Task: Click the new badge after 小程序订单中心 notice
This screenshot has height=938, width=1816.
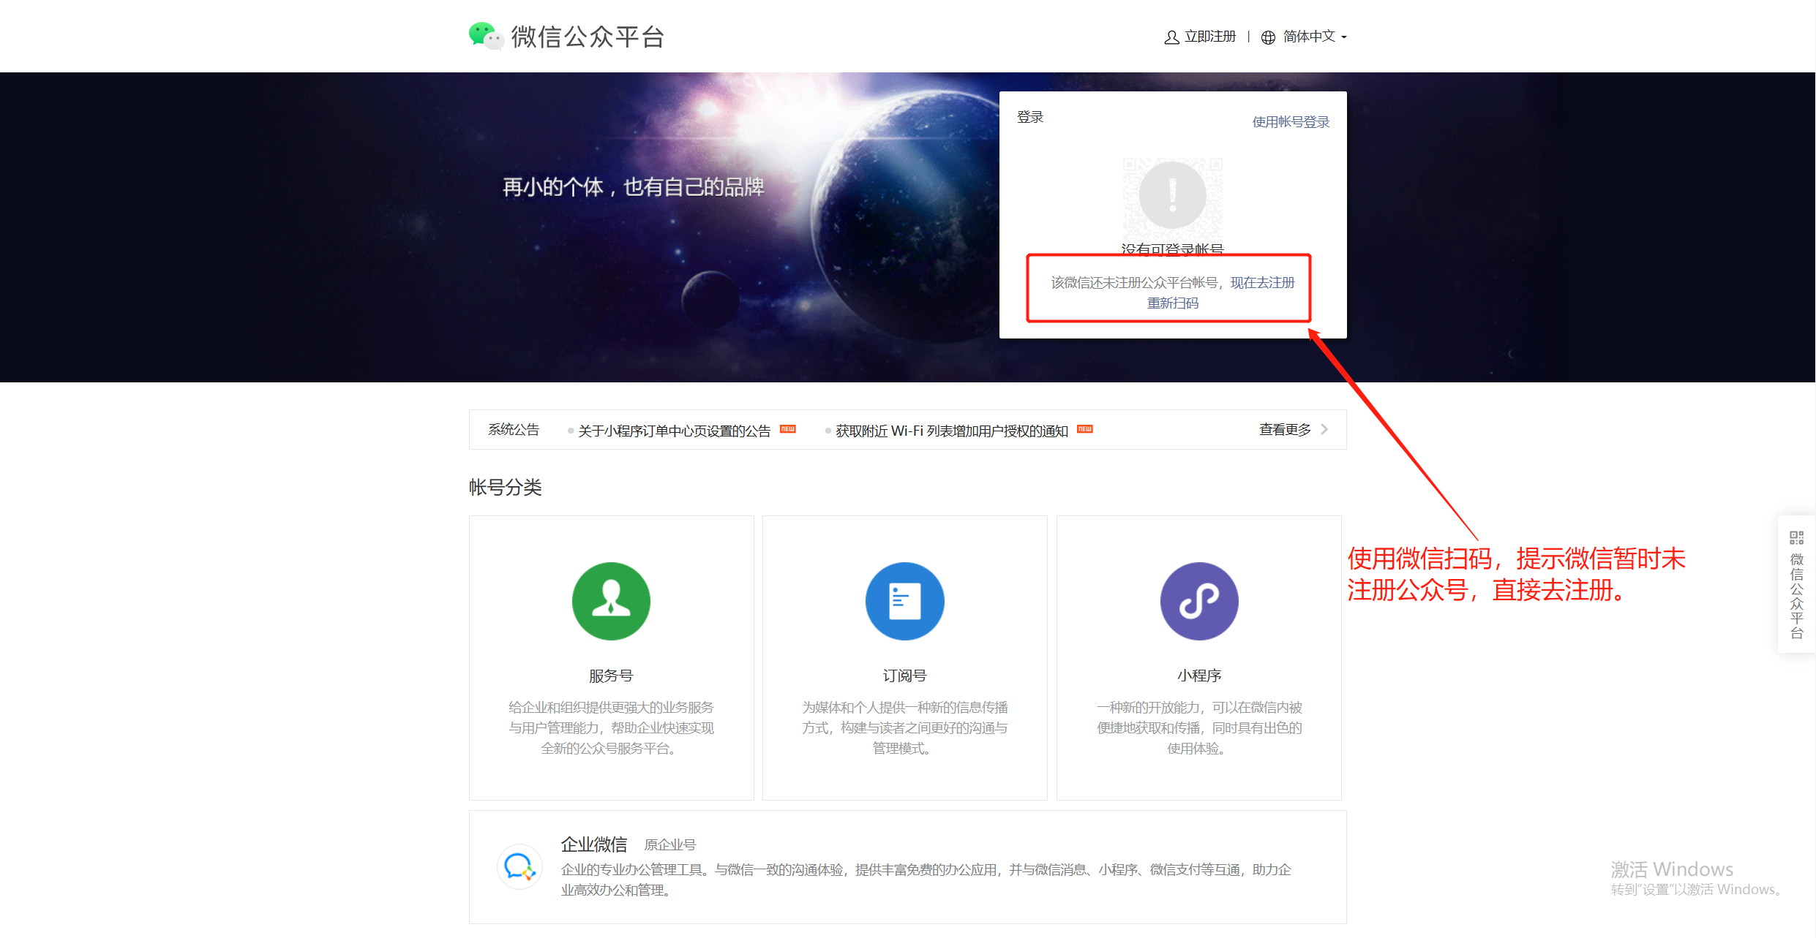Action: [x=788, y=429]
